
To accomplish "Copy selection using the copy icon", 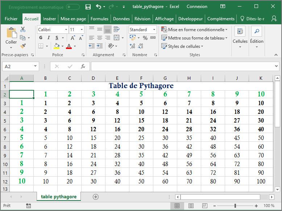I will [23, 38].
